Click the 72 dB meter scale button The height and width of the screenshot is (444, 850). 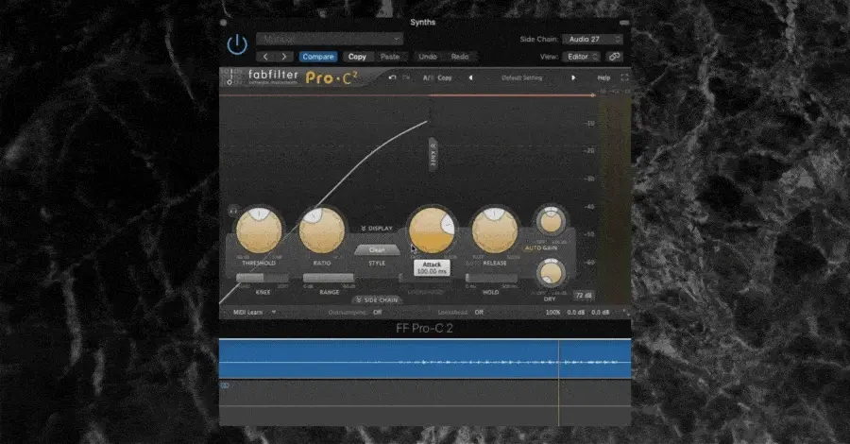point(584,296)
